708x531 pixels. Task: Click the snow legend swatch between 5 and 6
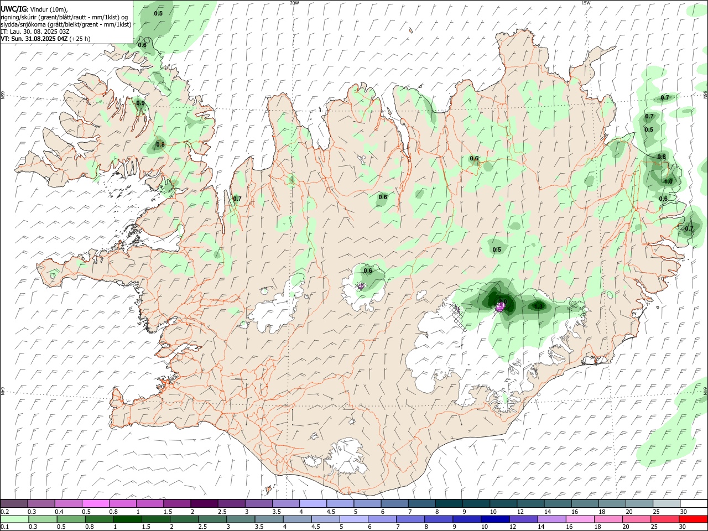click(366, 503)
